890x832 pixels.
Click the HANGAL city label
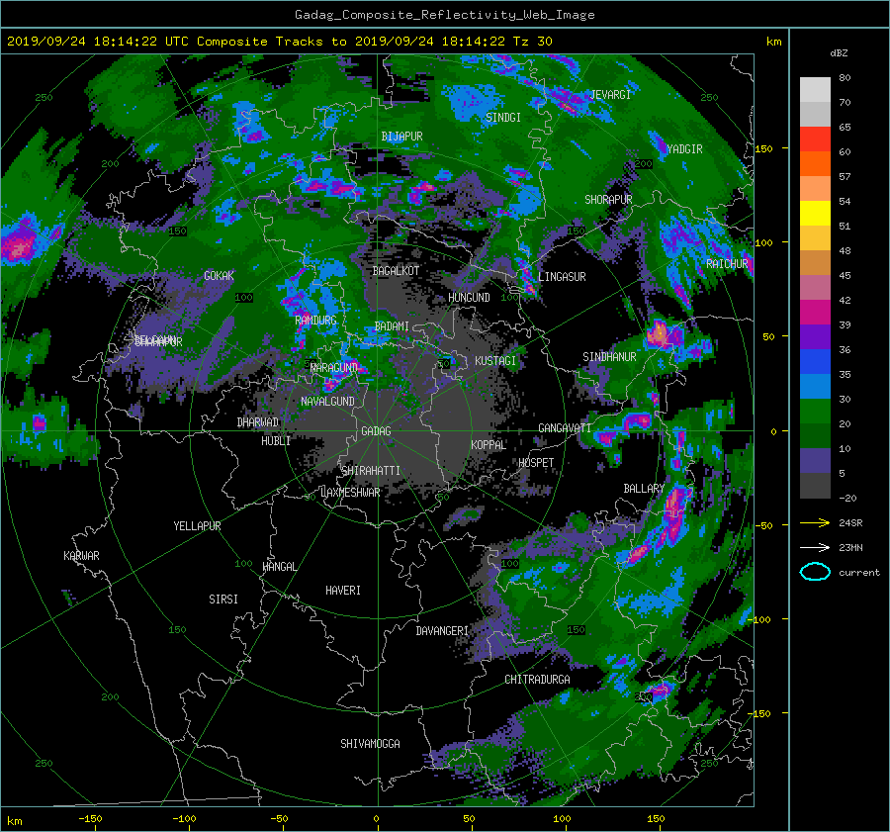click(x=279, y=567)
